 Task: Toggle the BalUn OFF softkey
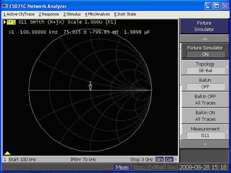[205, 83]
